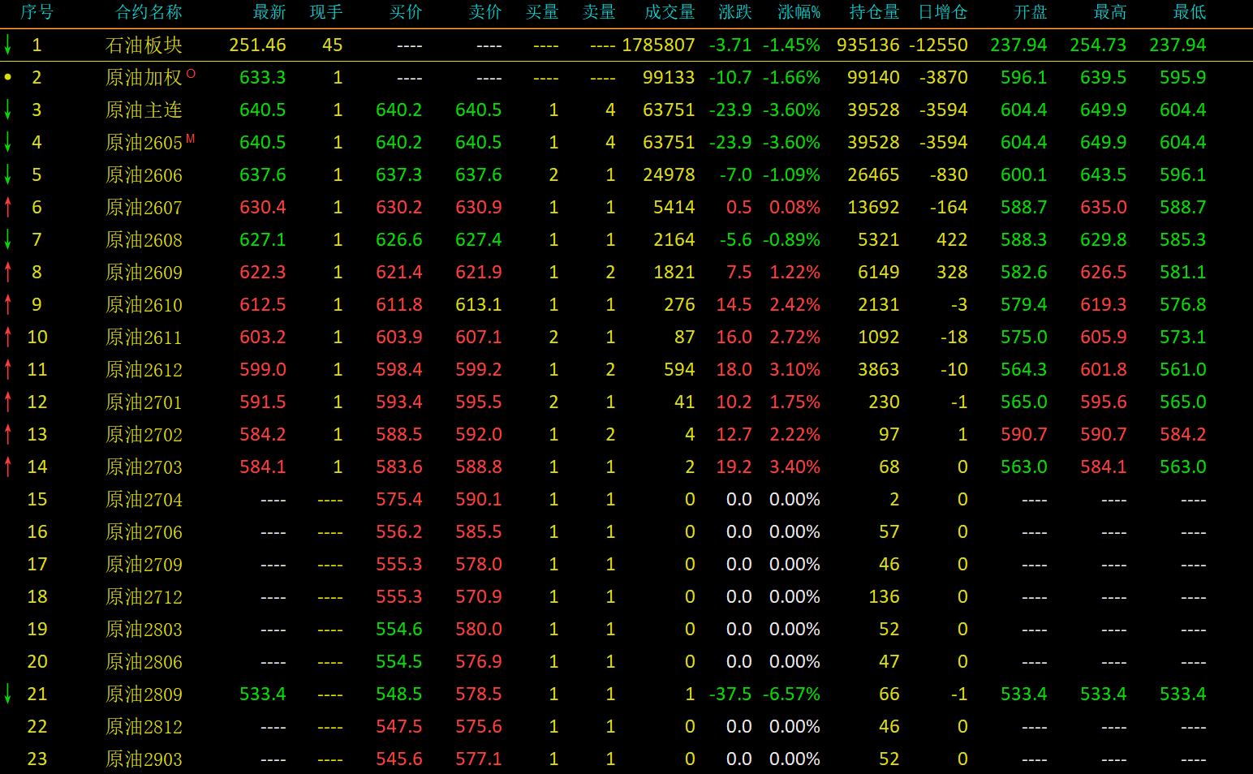Click the latest price 633.3 for 原油加权

click(x=263, y=78)
